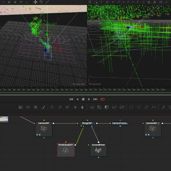Add the Blur droplet tool
The height and width of the screenshot is (171, 171).
[83, 107]
